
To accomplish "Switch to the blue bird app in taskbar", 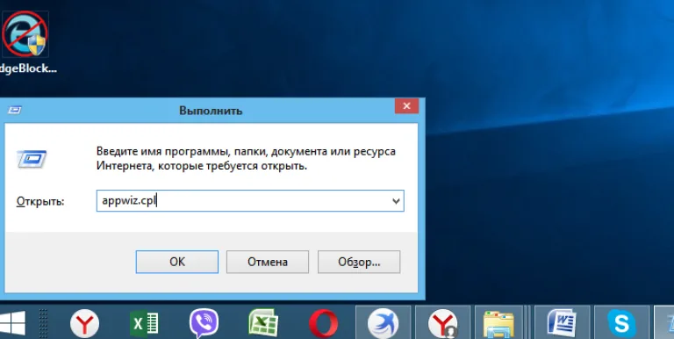I will point(383,322).
